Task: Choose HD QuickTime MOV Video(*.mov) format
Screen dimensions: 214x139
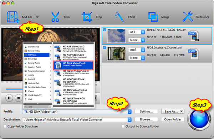Action: point(73,101)
